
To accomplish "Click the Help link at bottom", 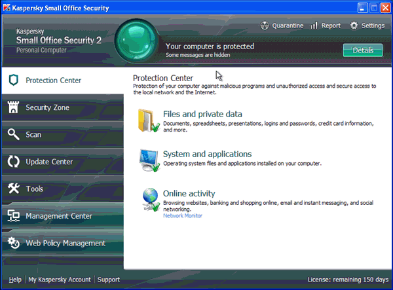I will (x=15, y=280).
